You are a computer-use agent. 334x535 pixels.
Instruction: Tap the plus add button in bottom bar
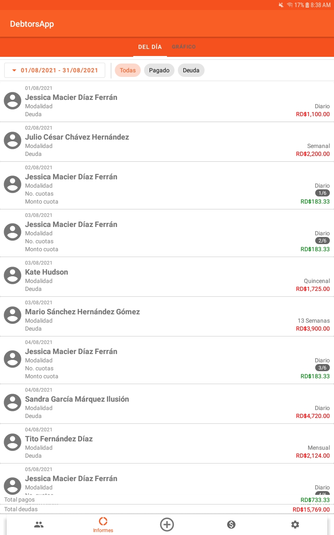pos(167,525)
